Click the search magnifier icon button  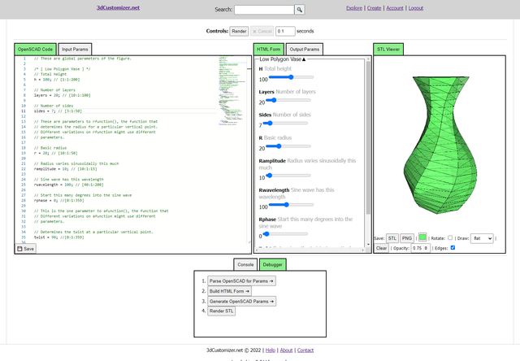(x=300, y=10)
